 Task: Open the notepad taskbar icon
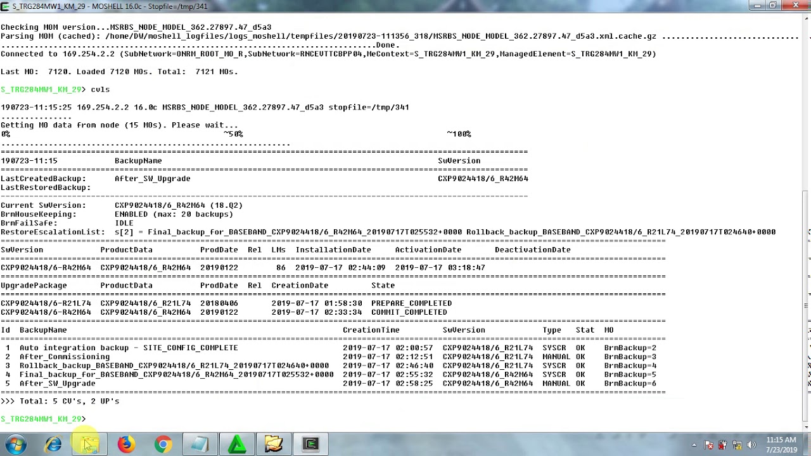(200, 445)
